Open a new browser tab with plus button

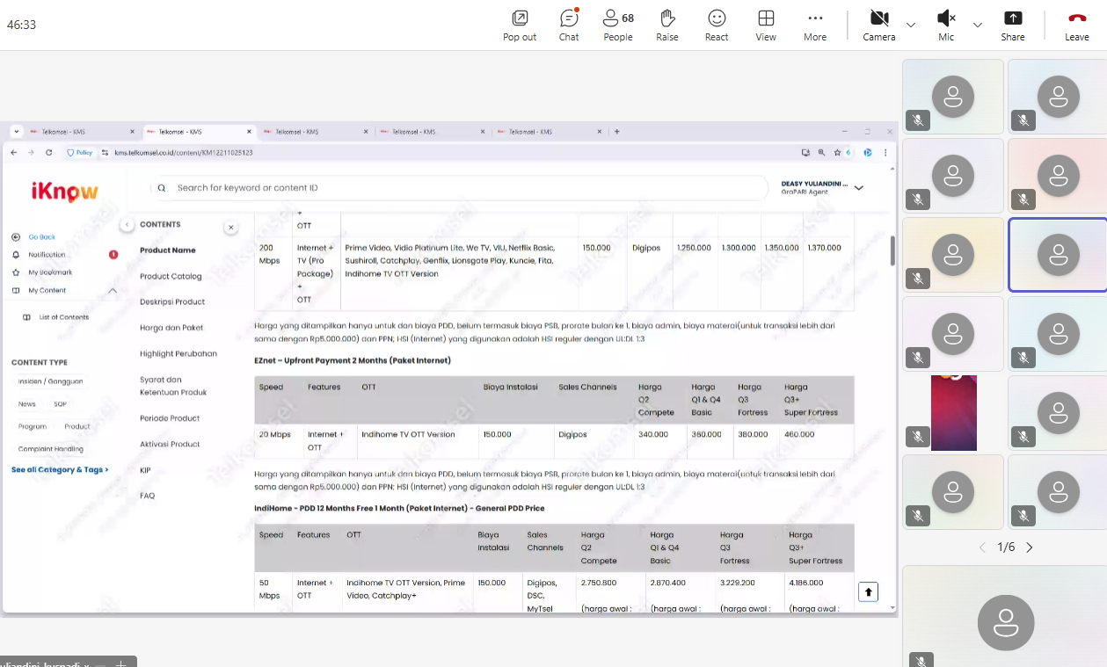click(x=617, y=132)
